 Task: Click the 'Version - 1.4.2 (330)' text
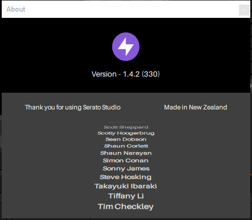(125, 74)
